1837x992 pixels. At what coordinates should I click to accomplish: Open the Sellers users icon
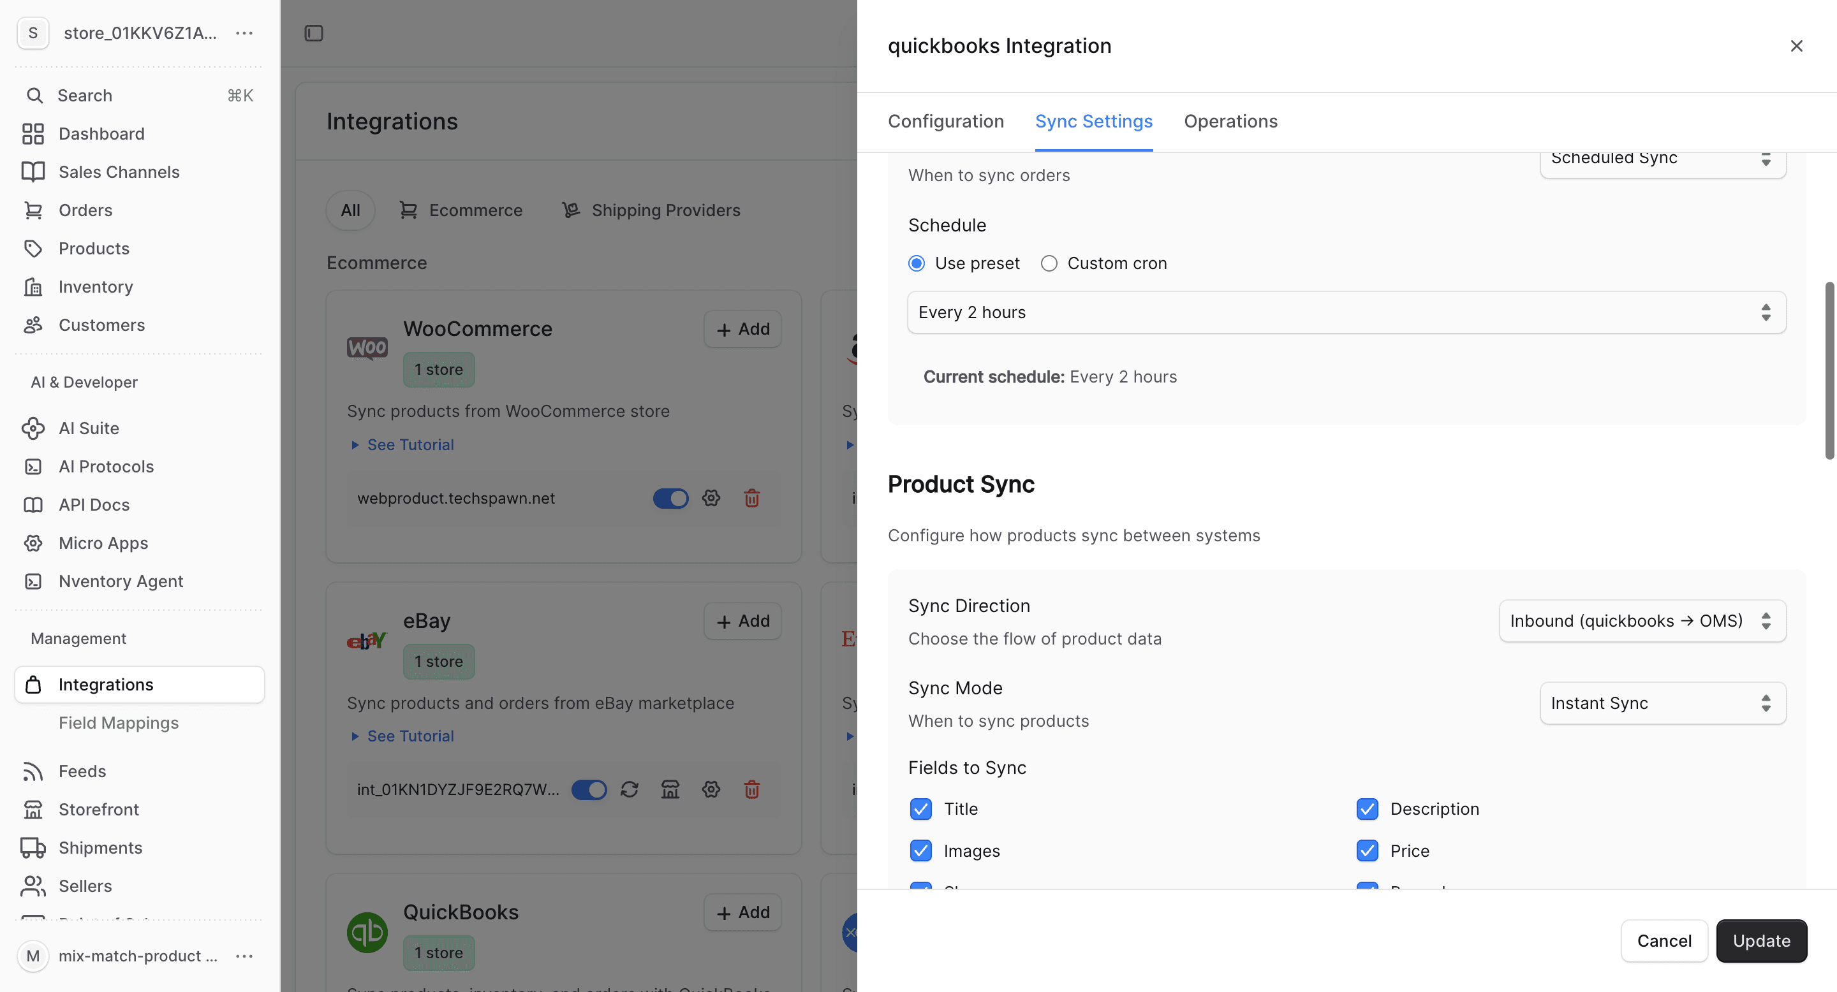tap(33, 886)
